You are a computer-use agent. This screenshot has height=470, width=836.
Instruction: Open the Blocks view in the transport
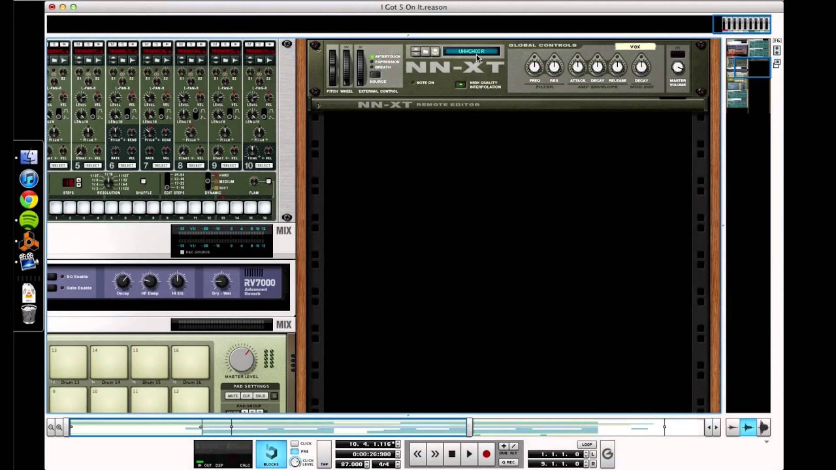pos(271,454)
